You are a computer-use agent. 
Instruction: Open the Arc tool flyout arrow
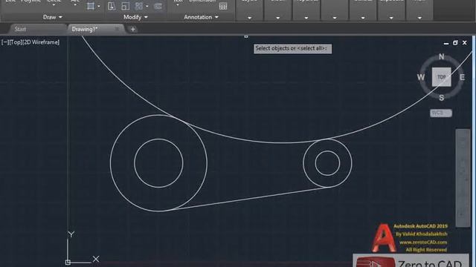[75, 5]
